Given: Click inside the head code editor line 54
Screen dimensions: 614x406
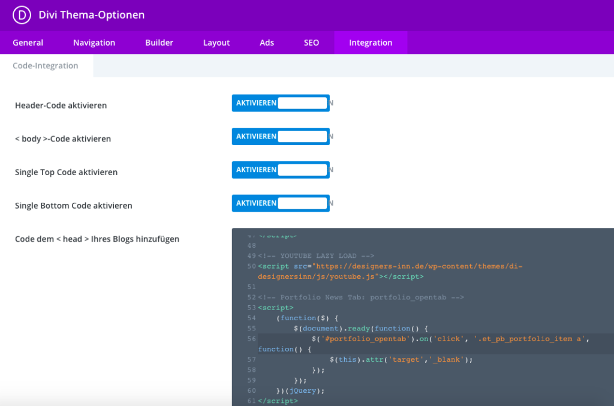Looking at the screenshot, I should 308,318.
